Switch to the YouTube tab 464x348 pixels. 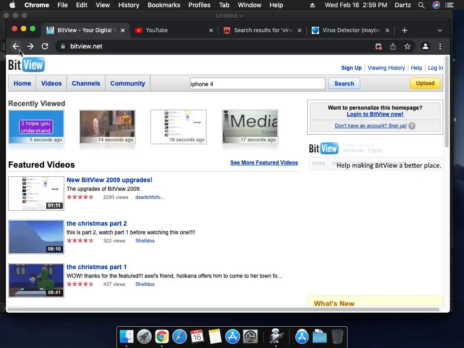coord(173,30)
